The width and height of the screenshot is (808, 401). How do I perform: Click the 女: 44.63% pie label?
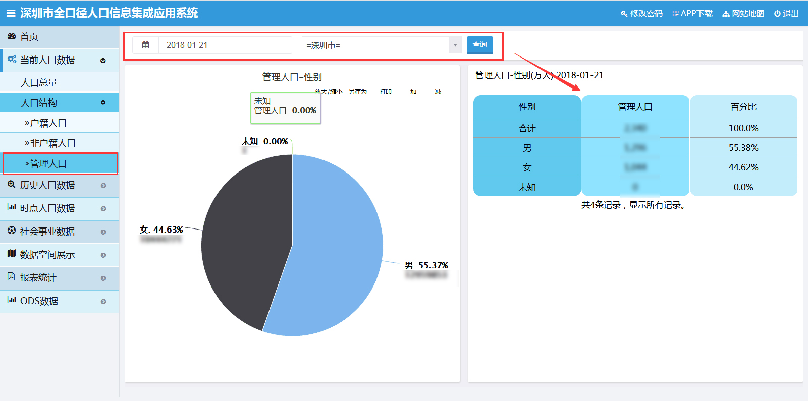(x=161, y=230)
